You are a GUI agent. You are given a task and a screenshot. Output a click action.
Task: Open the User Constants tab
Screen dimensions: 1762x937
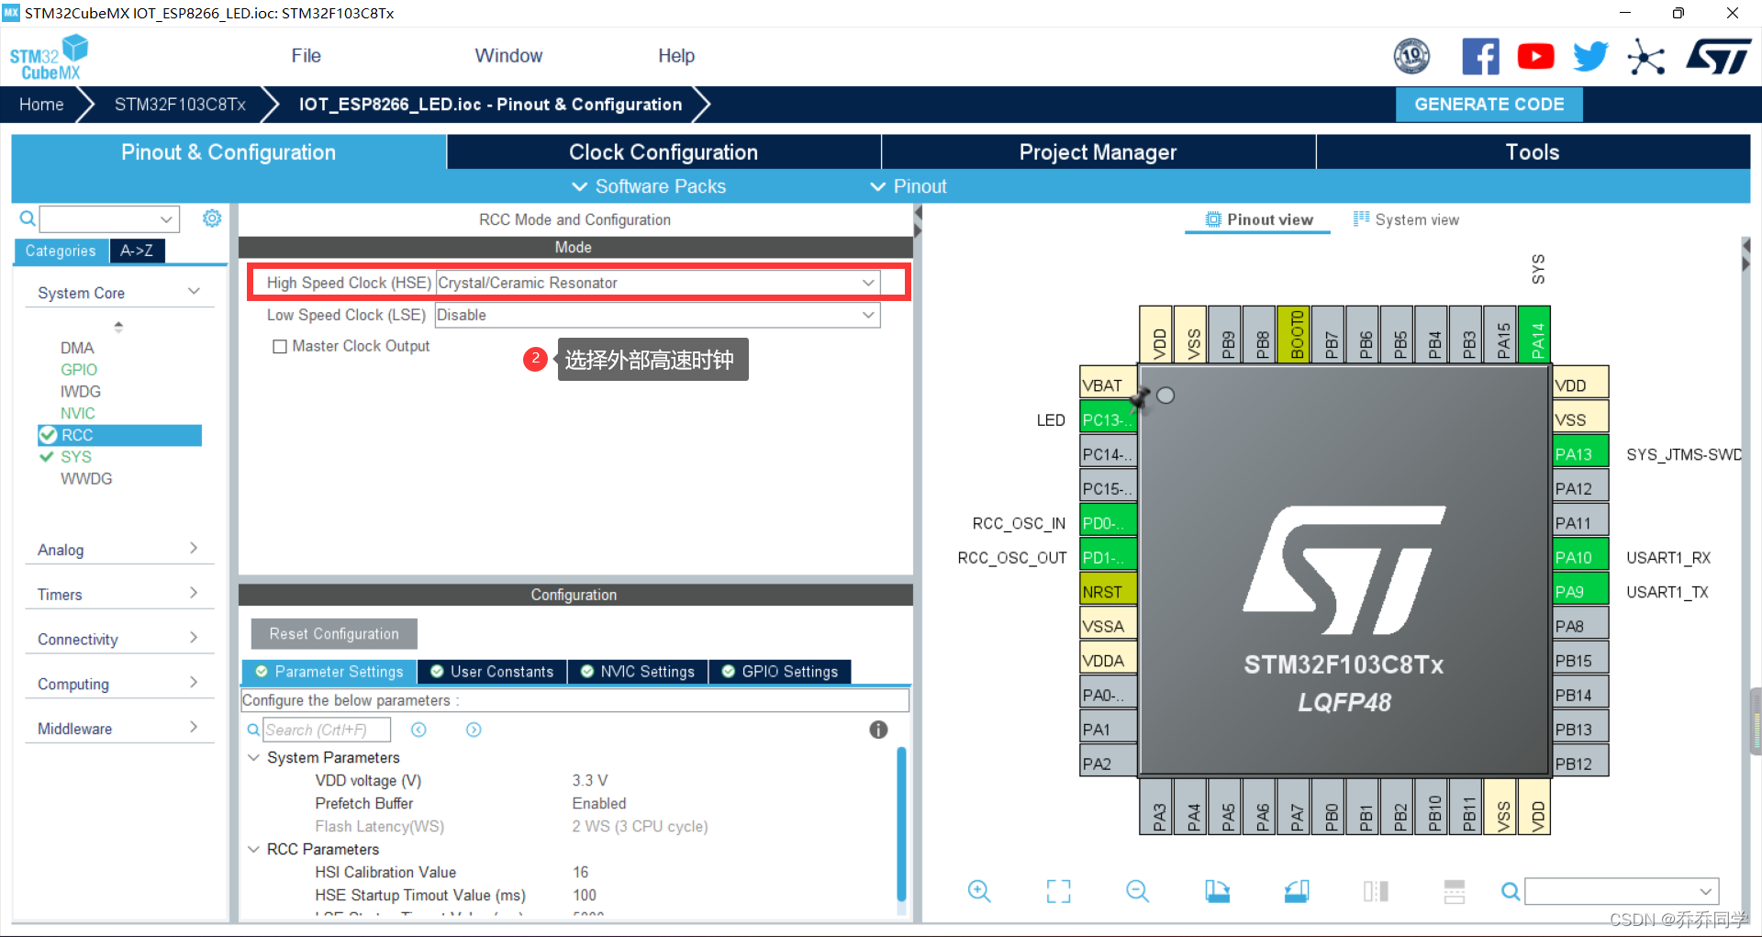tap(492, 672)
